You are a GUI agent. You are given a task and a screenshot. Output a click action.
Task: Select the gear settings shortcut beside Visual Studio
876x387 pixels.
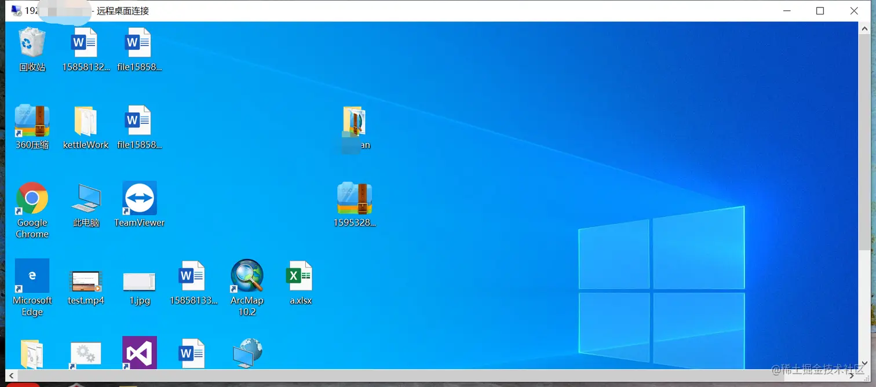tap(86, 354)
